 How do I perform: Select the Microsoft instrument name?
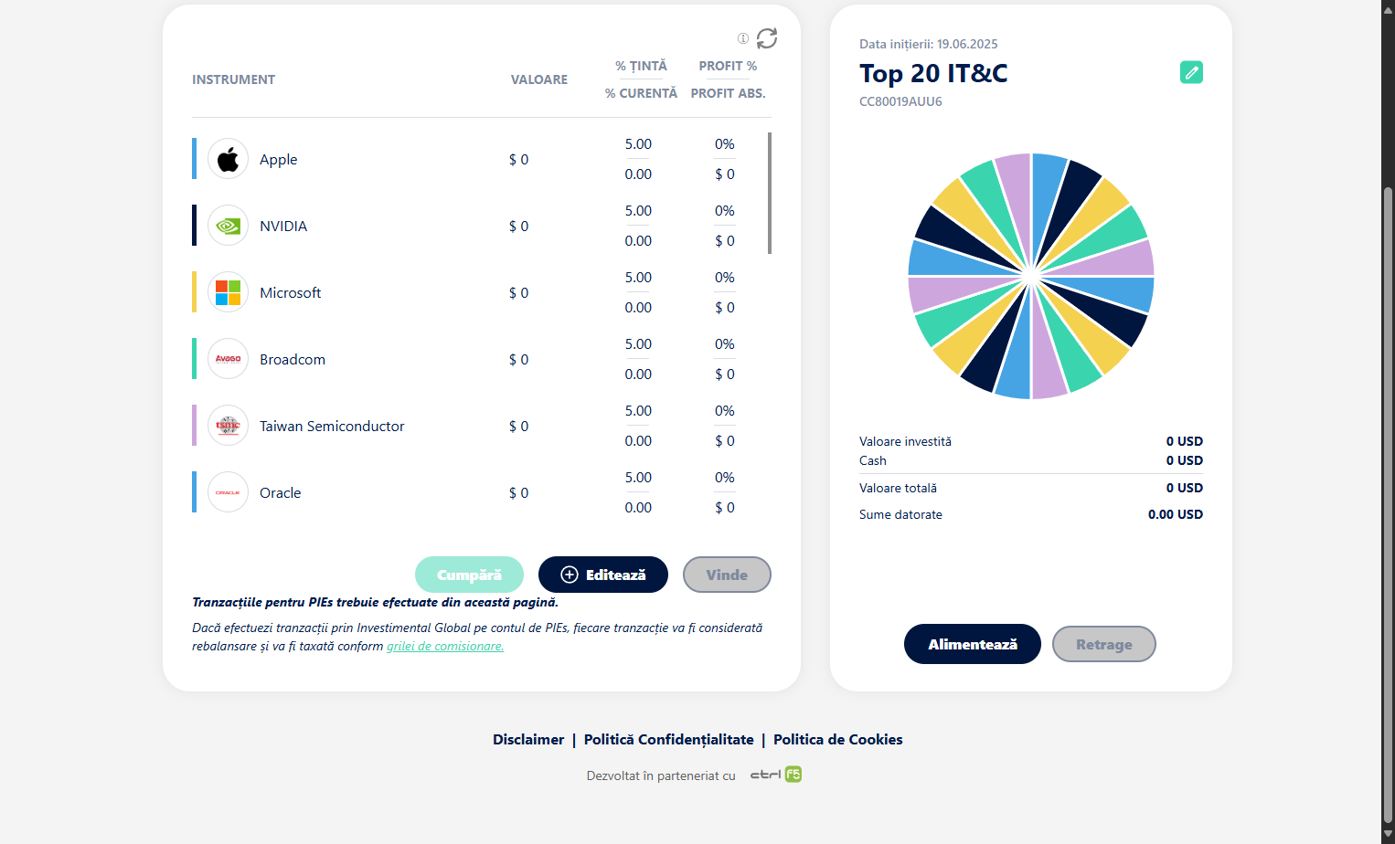point(290,292)
